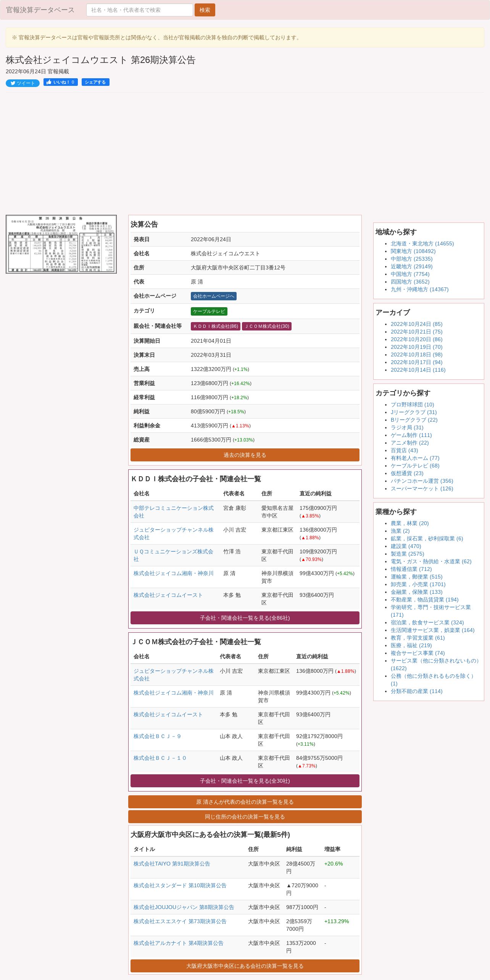The image size is (490, 980).
Task: Open ジェイコム湘南・神奈川 link in KDDI table
Action: tap(174, 573)
